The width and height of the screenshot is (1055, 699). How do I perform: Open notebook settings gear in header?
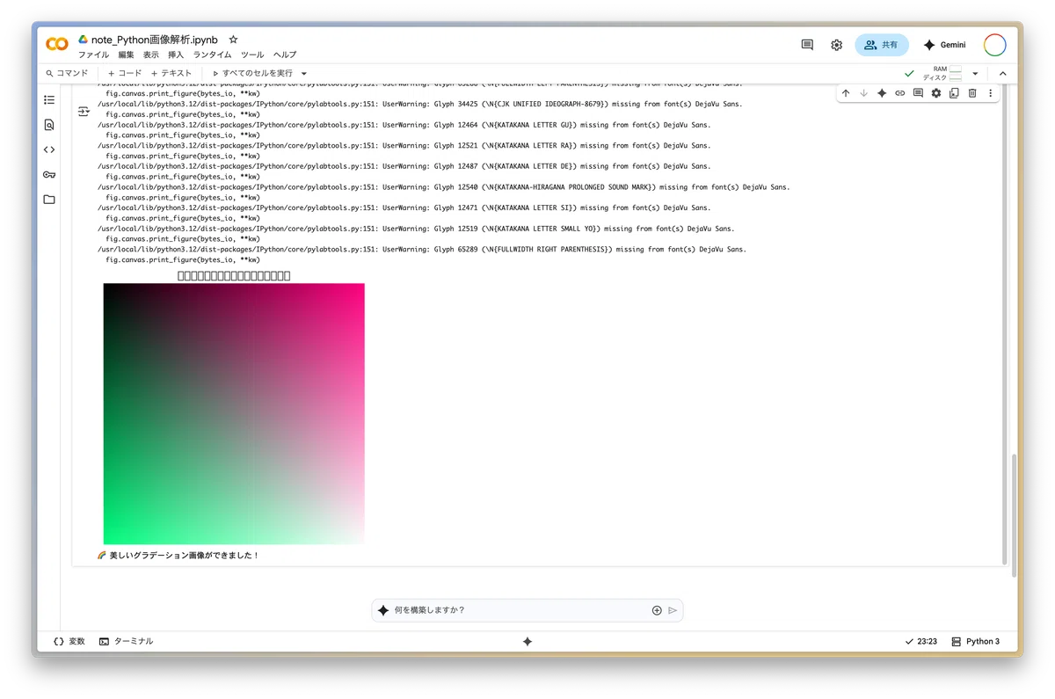(836, 45)
